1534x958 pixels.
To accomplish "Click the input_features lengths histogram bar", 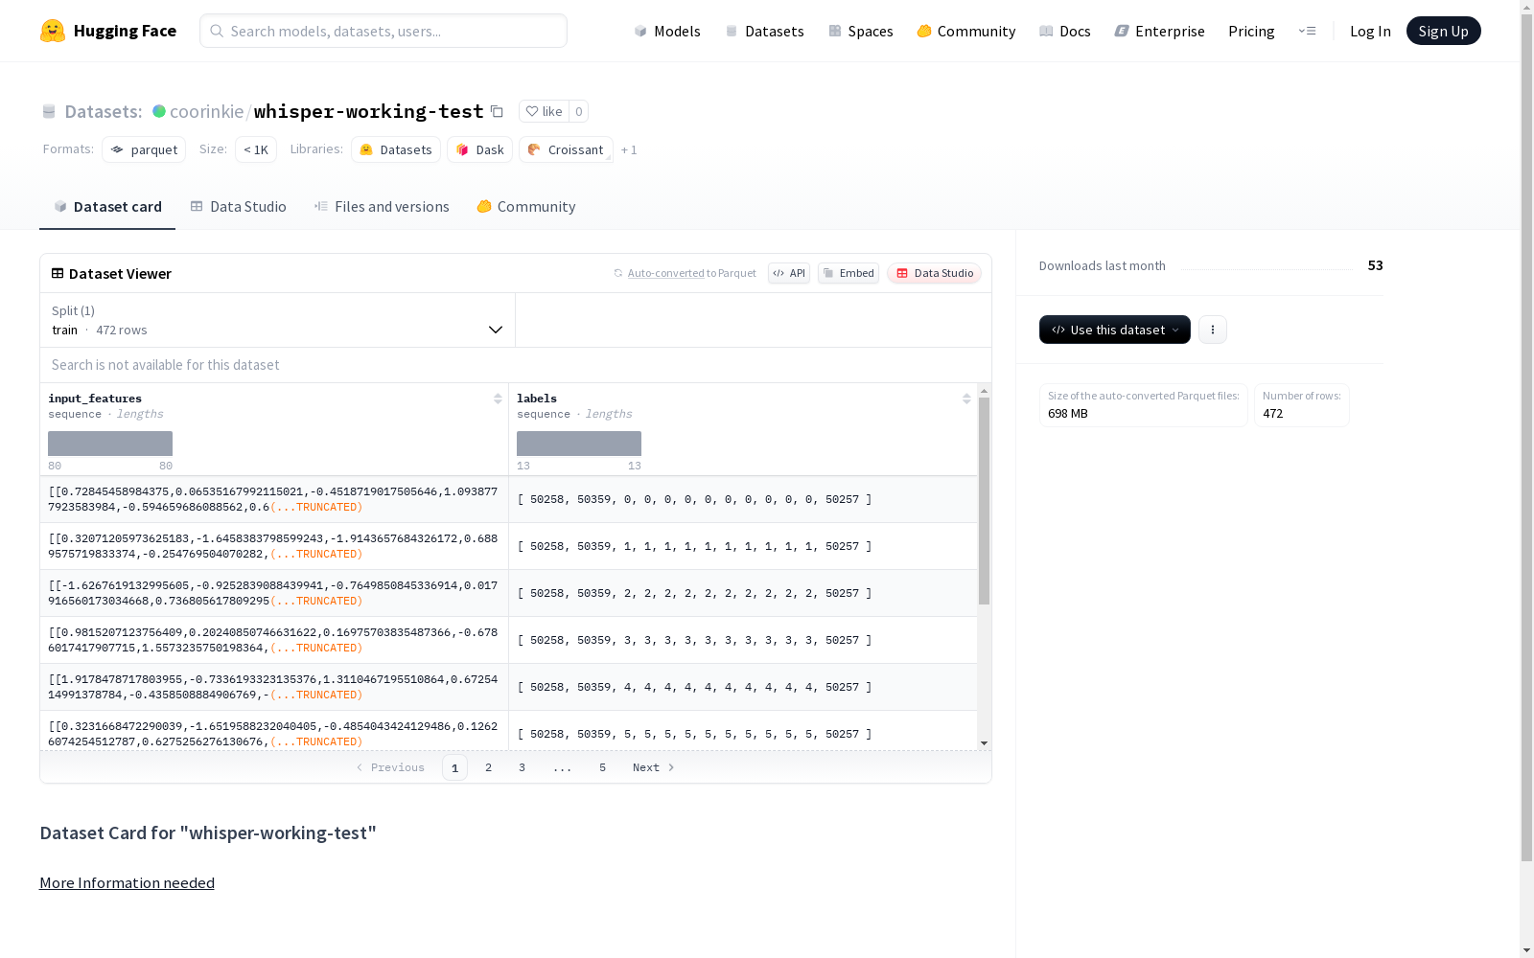I will tap(110, 444).
